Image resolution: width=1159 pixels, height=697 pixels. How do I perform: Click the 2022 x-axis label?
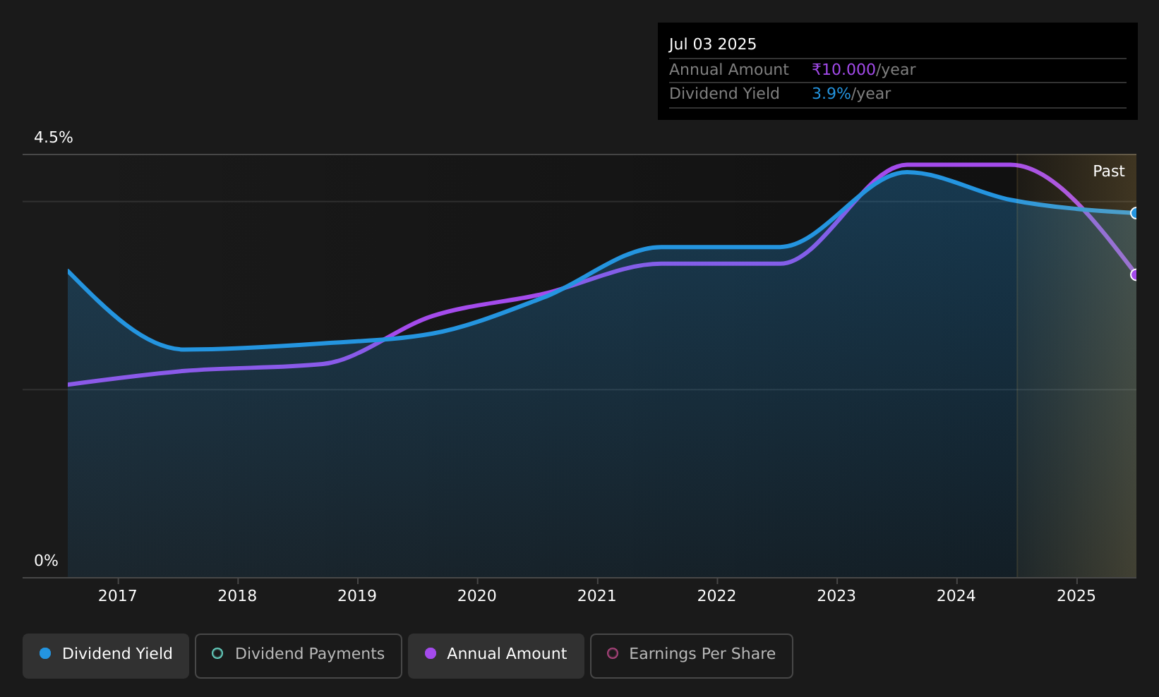717,596
